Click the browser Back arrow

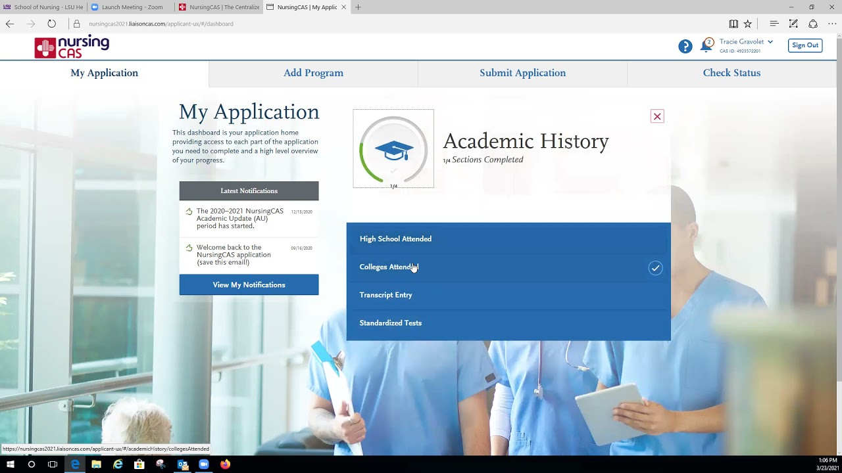click(10, 24)
